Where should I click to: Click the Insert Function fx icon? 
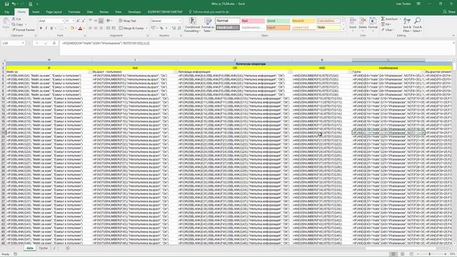tap(54, 43)
